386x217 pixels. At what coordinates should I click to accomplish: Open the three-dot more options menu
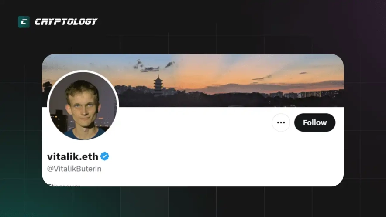pyautogui.click(x=281, y=122)
